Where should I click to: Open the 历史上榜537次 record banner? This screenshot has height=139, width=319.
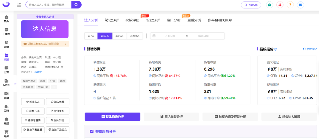45,44
